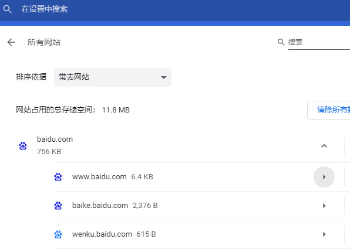Screen dimensions: 350x249
Task: Click the 2,376 B size value
Action: click(x=145, y=206)
